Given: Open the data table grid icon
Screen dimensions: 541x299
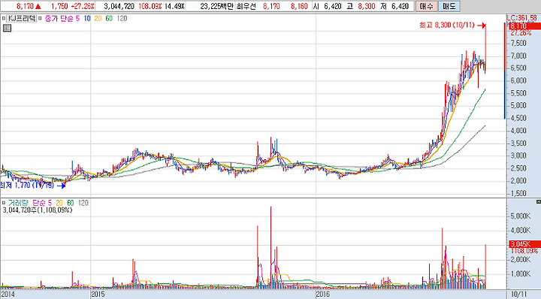Looking at the screenshot, I should coord(7,29).
